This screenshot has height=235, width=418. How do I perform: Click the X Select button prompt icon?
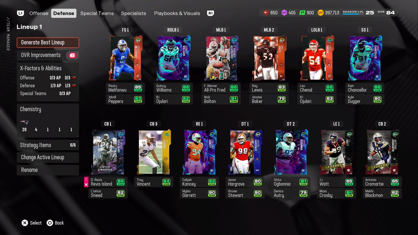(25, 223)
